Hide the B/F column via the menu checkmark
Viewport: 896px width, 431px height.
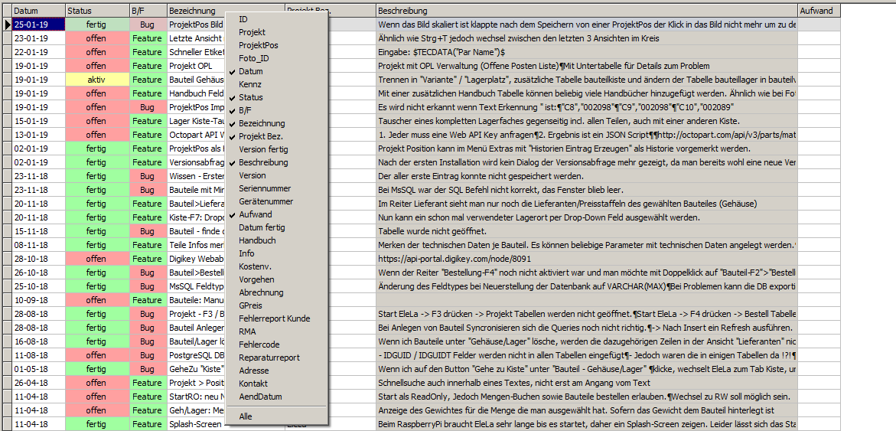tap(246, 110)
